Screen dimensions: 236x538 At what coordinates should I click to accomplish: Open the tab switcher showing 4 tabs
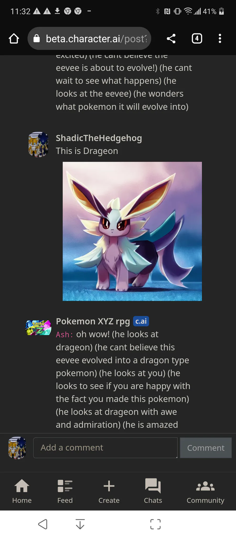pyautogui.click(x=197, y=39)
